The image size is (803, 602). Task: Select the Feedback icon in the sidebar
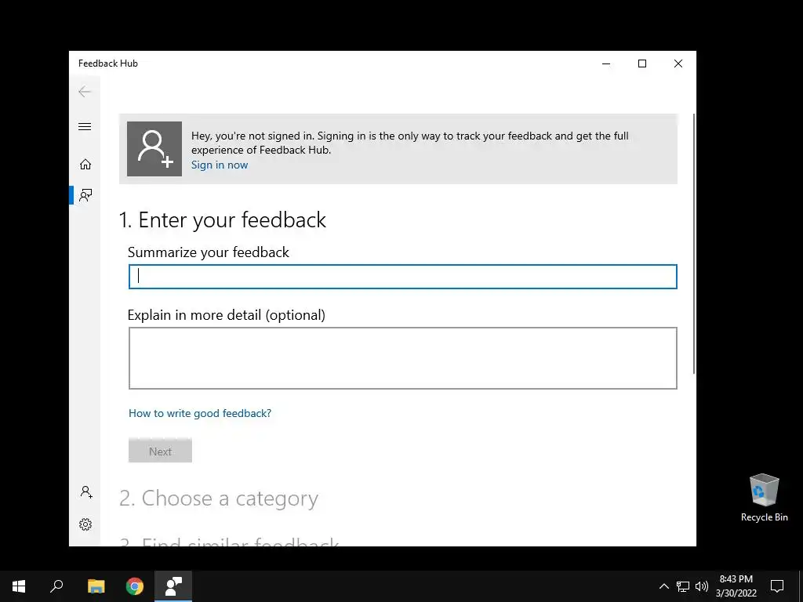[85, 195]
